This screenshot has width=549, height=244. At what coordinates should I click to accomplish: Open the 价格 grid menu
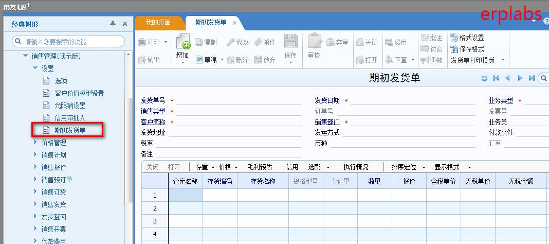tap(228, 167)
